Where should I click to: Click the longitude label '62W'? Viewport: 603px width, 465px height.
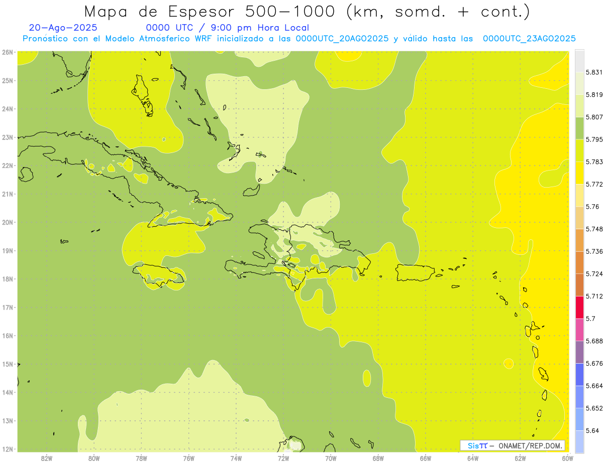pos(520,457)
